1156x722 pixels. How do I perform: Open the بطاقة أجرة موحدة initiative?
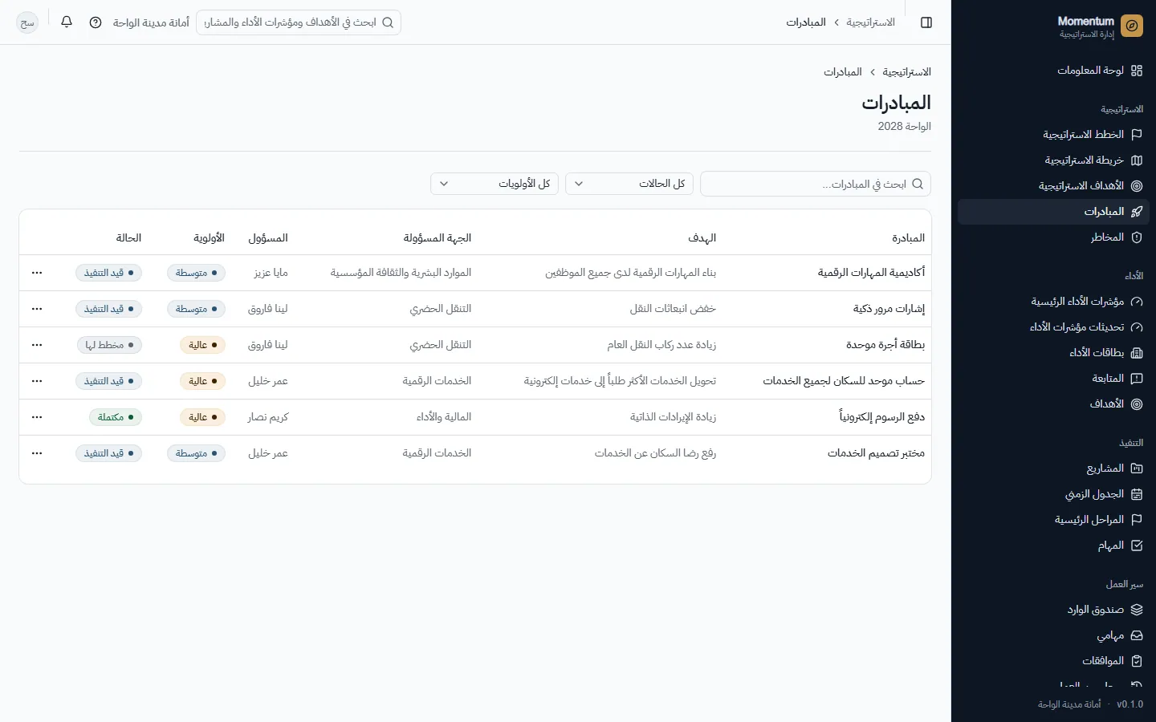click(x=885, y=345)
